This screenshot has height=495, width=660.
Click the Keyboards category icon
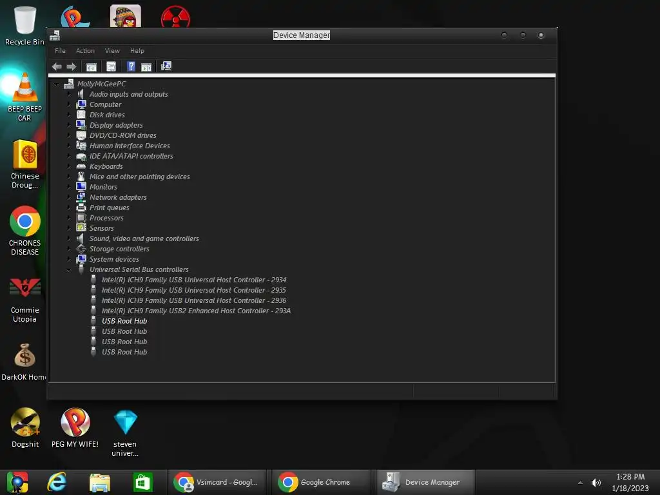pos(81,166)
